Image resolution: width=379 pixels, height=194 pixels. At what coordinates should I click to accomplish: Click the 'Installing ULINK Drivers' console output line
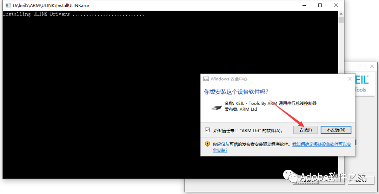click(73, 14)
